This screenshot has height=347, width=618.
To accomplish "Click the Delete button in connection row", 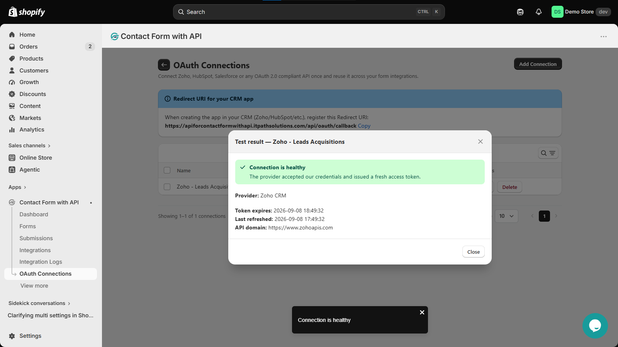I will pyautogui.click(x=509, y=187).
